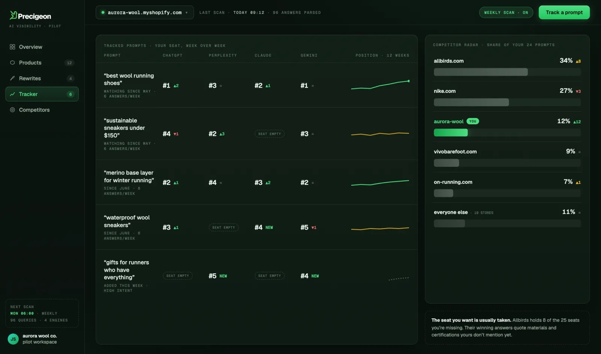Click the Position 12 Weeks header
Screen dimensions: 601x354
click(382, 55)
